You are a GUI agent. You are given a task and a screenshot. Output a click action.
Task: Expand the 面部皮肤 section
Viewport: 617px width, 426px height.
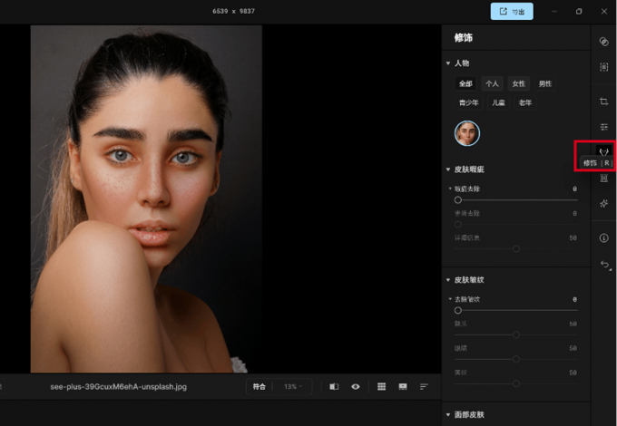coord(448,414)
